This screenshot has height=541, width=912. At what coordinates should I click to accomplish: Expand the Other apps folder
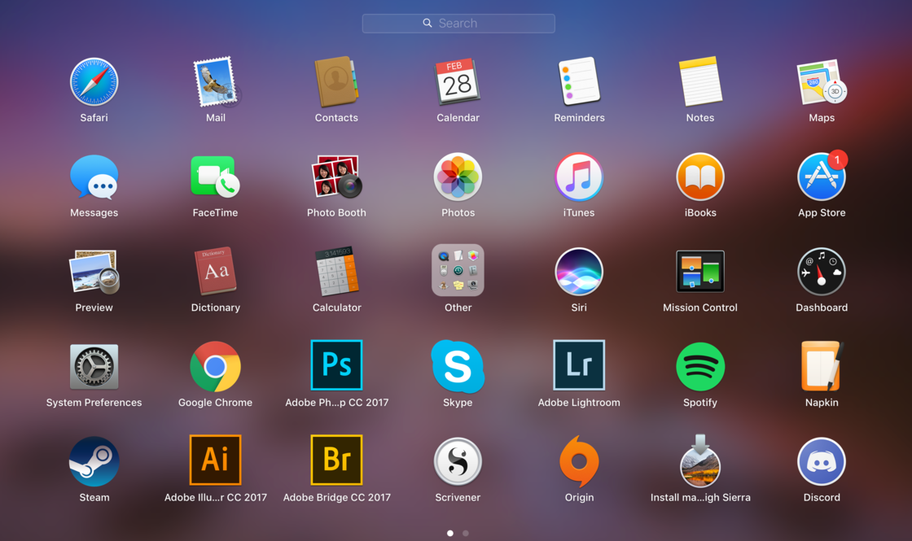pos(458,271)
